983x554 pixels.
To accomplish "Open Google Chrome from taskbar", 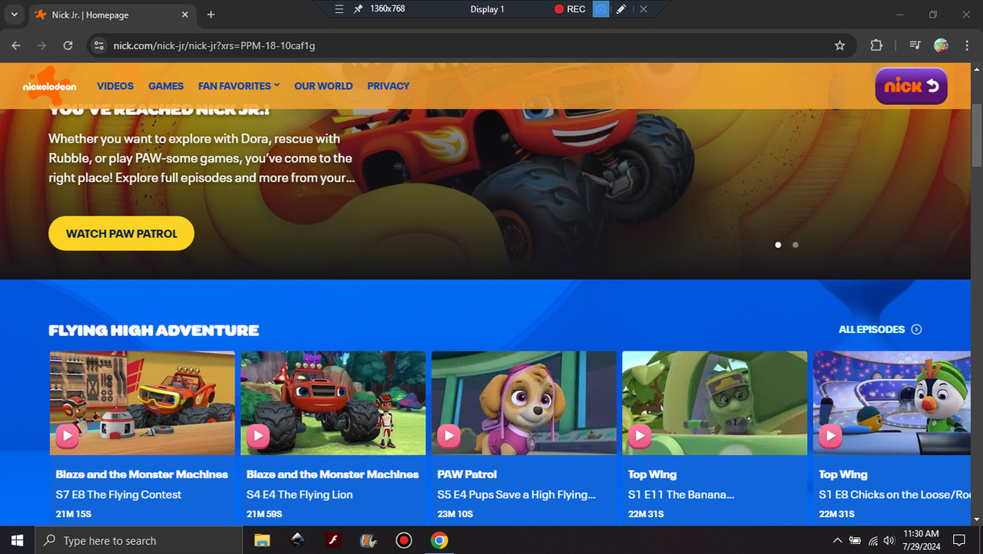I will [439, 540].
